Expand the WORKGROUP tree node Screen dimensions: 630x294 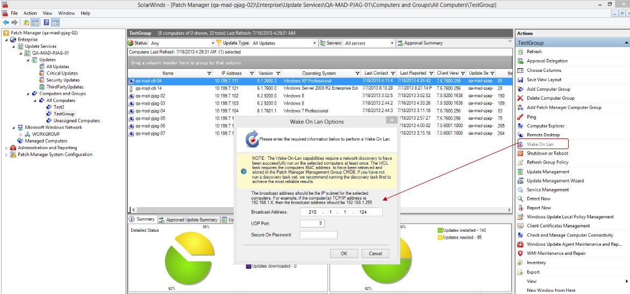(21, 134)
